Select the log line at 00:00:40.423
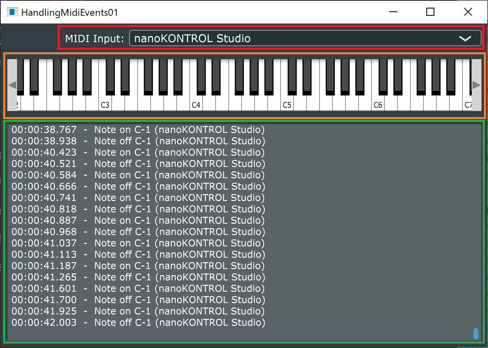This screenshot has height=348, width=488. click(x=138, y=153)
